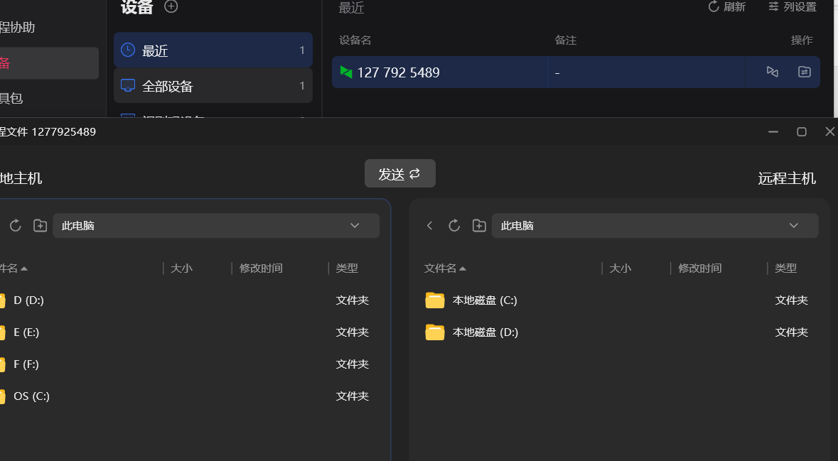Viewport: 838px width, 461px height.
Task: Open file transfer icon for device row
Action: pyautogui.click(x=804, y=72)
